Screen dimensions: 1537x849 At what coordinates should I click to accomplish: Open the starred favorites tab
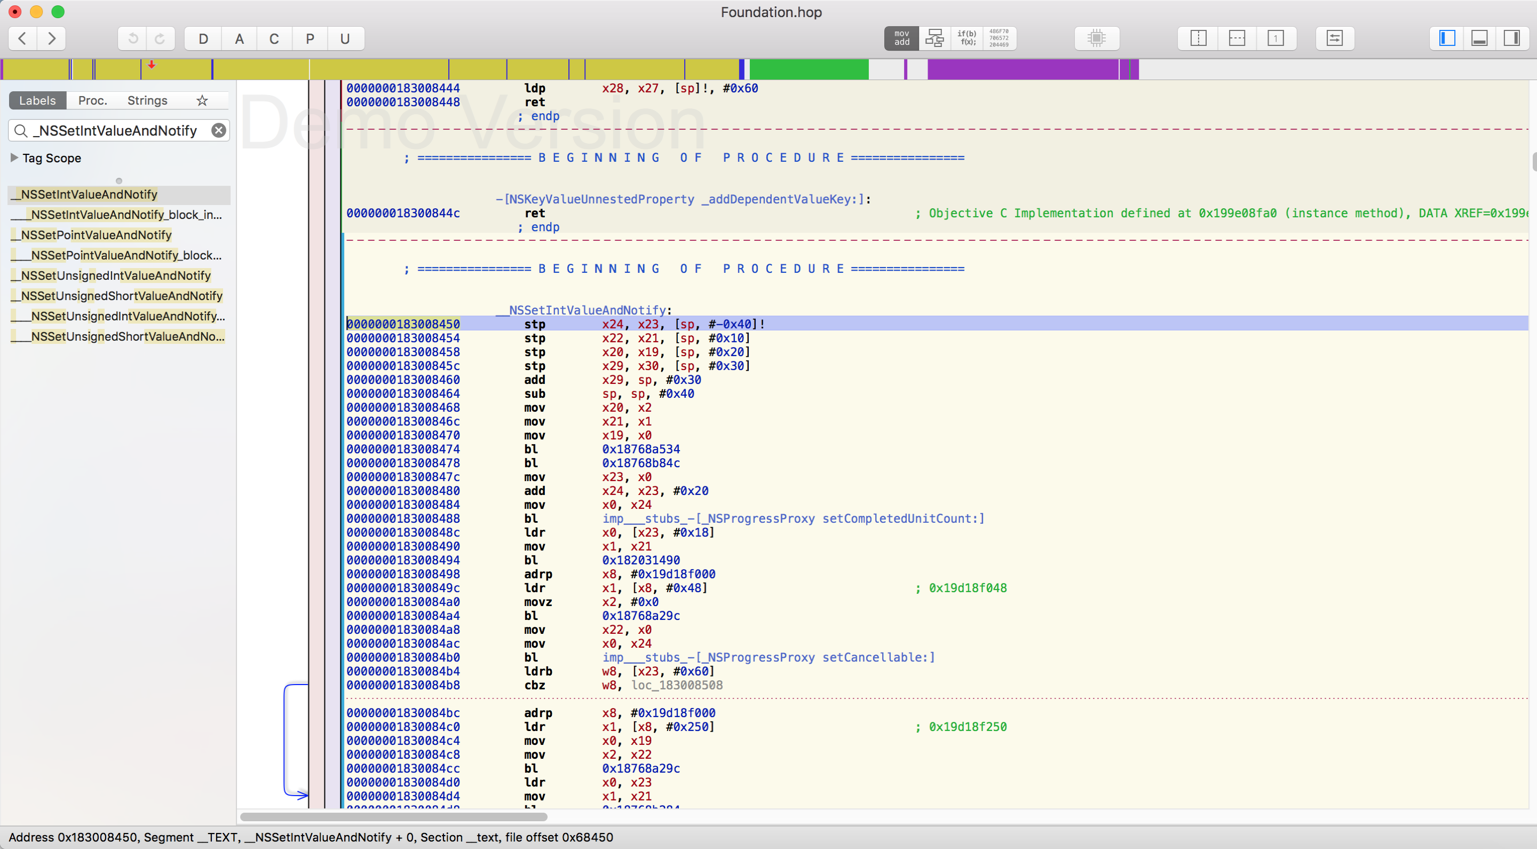202,100
